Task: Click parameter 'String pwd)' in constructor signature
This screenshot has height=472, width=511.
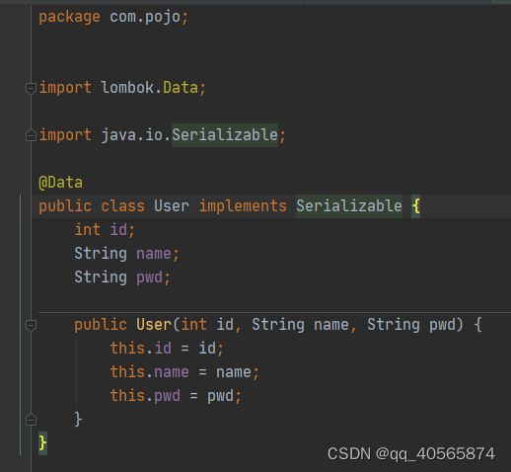Action: click(x=415, y=325)
